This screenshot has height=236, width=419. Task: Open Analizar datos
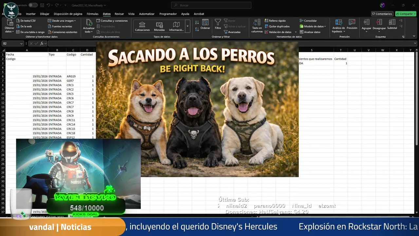point(310,32)
